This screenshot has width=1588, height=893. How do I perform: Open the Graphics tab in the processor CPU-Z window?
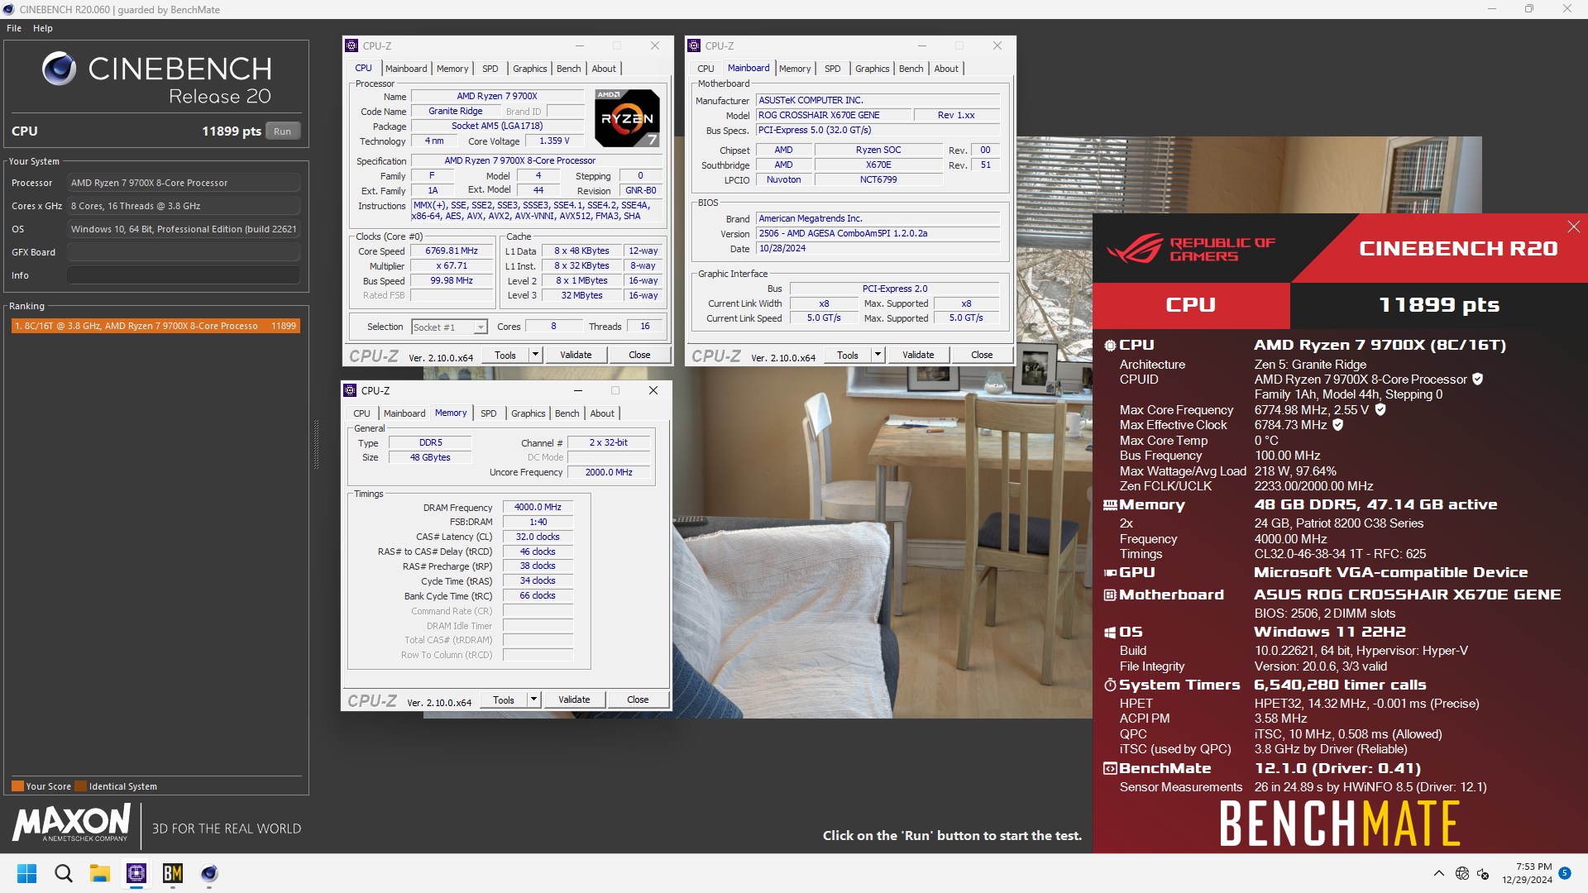pos(530,69)
